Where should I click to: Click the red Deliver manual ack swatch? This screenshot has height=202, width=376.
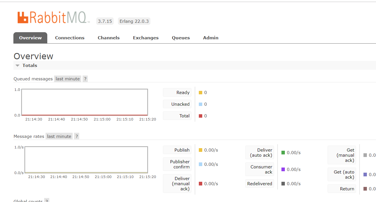201,184
